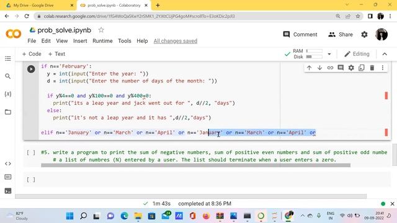Viewport: 397px width, 223px height.
Task: Open files folder panel in sidebar
Action: click(8, 111)
